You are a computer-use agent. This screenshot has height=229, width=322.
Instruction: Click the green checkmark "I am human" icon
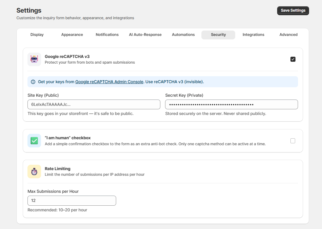click(x=34, y=141)
